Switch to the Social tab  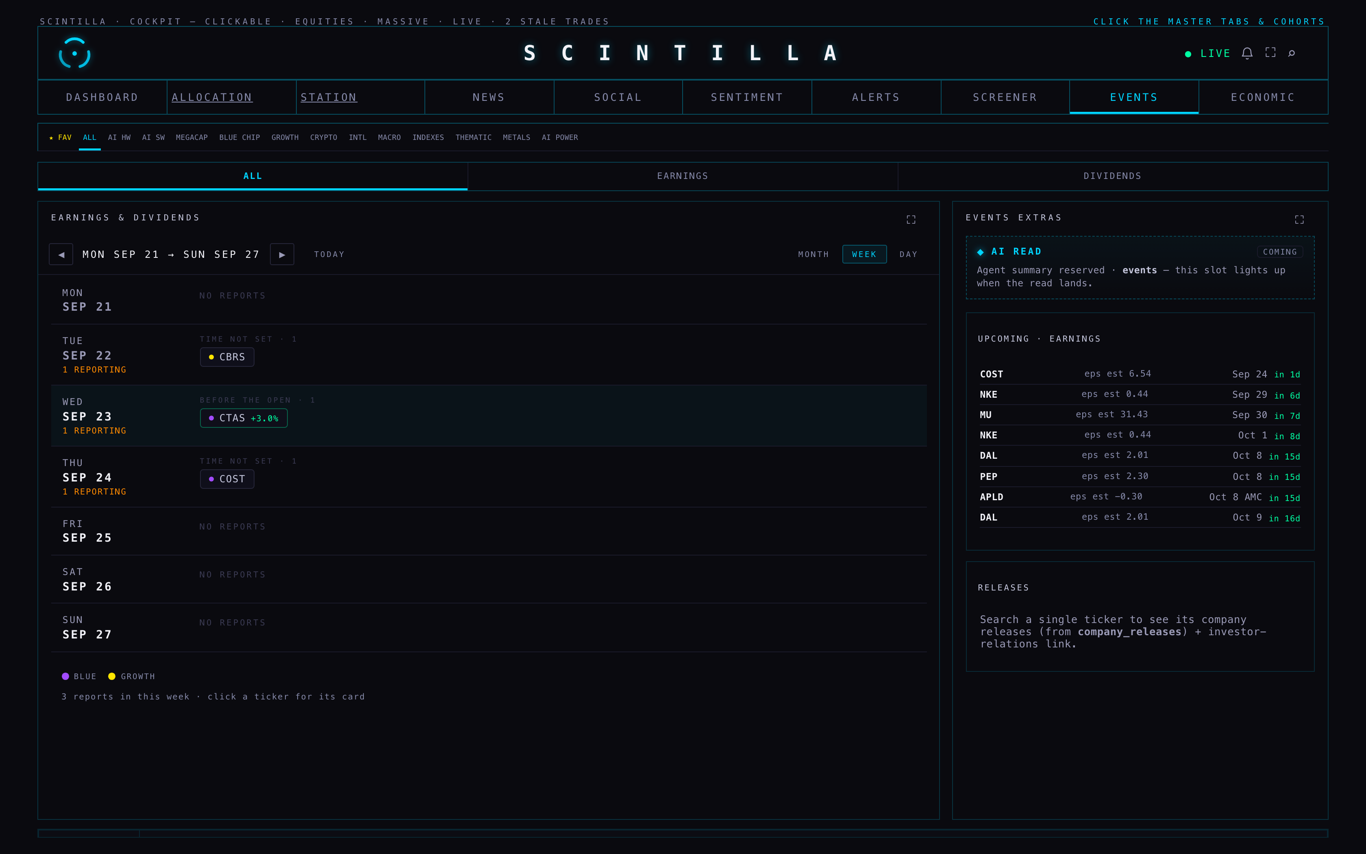618,97
